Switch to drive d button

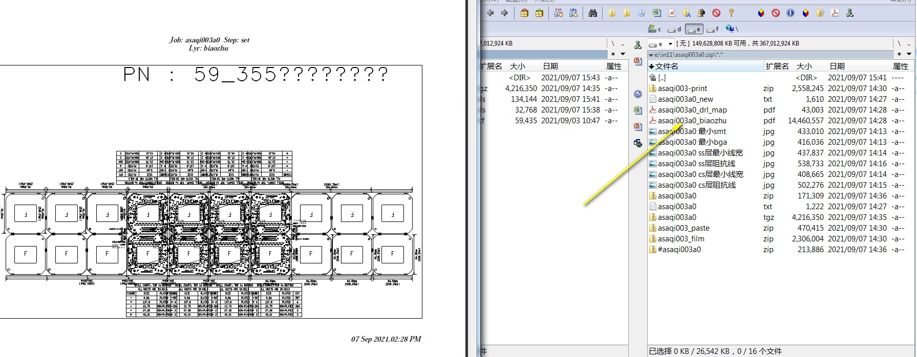click(674, 29)
